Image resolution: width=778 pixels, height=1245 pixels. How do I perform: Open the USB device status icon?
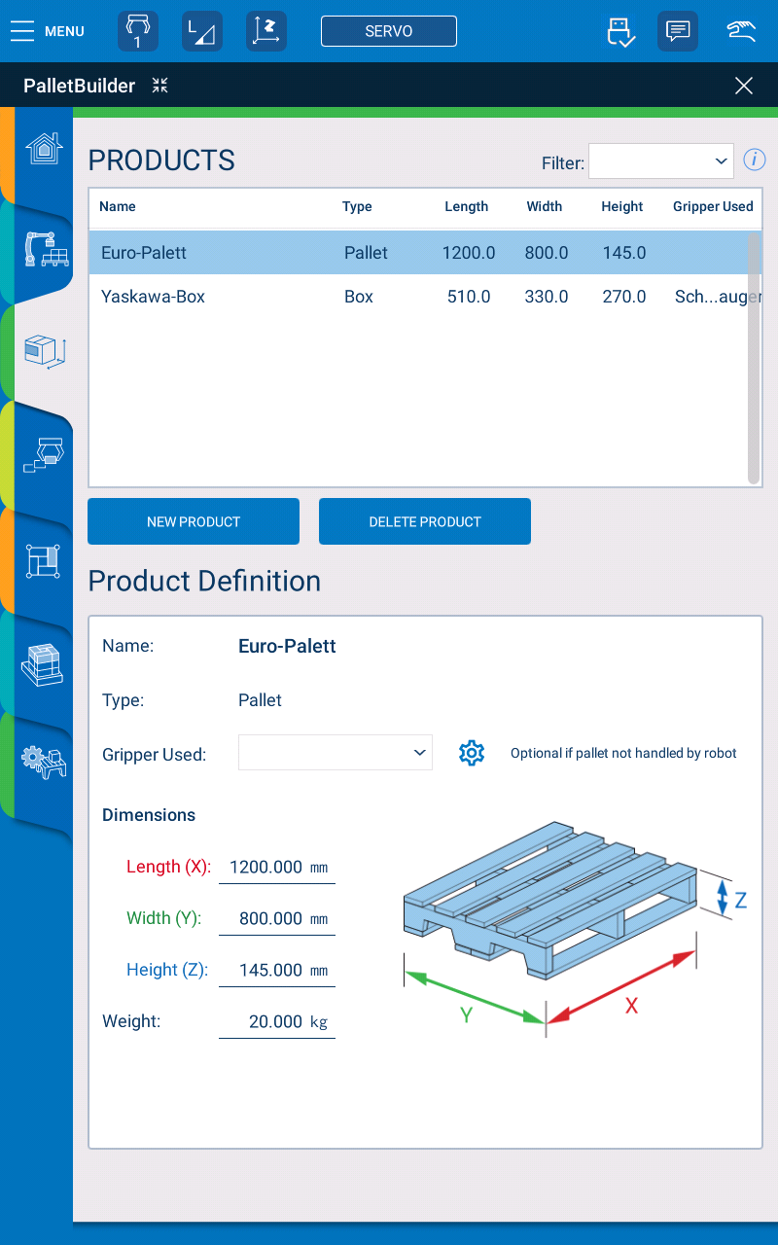(620, 31)
